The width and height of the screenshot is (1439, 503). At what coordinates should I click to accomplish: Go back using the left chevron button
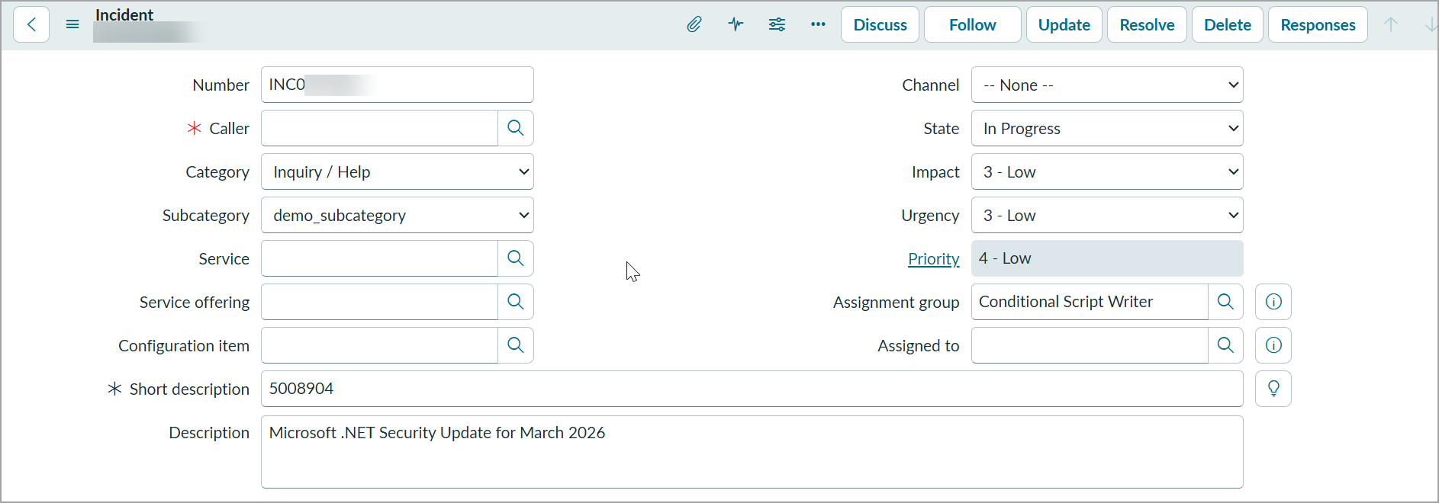click(x=31, y=24)
